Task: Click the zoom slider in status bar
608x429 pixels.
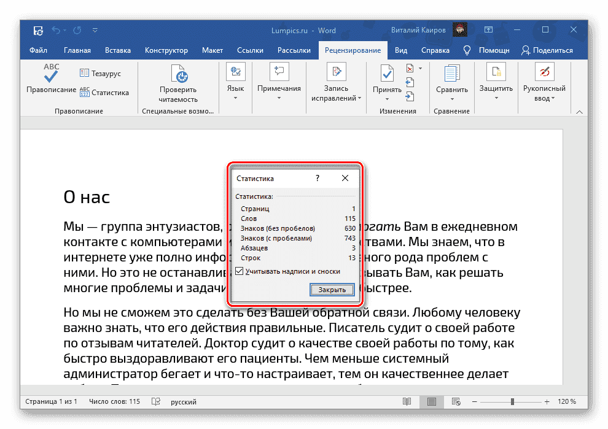Action: point(512,402)
